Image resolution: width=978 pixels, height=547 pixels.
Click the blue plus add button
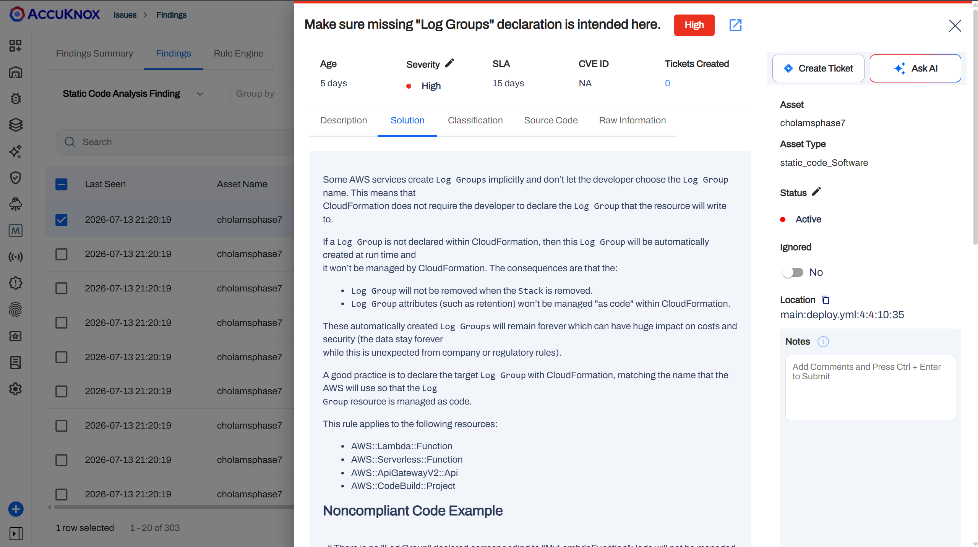tap(16, 509)
